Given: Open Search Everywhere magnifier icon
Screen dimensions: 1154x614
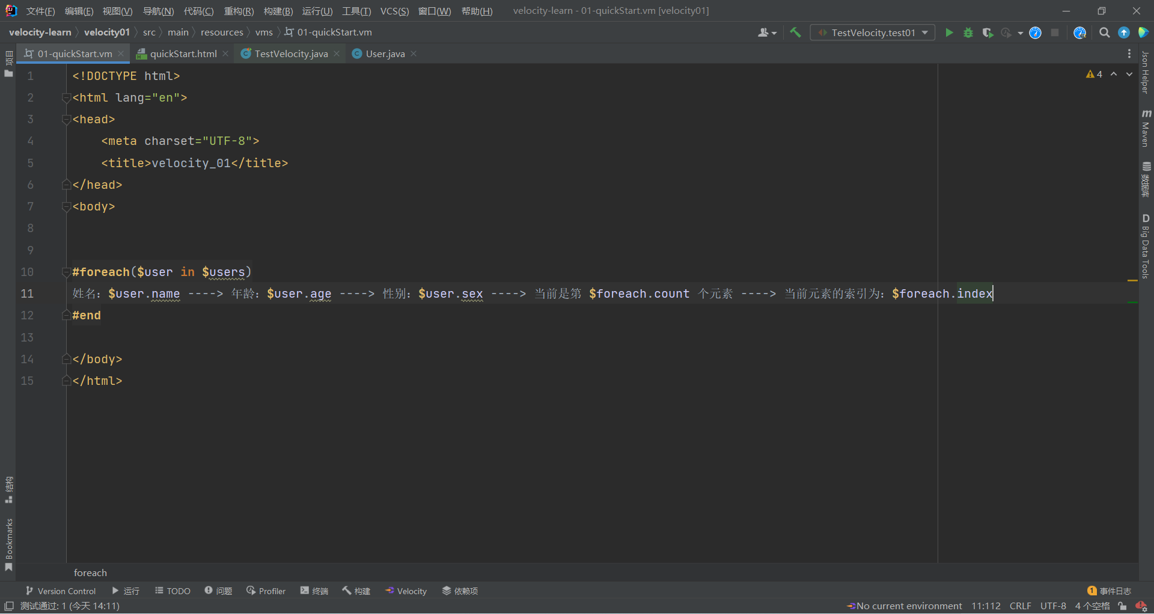Looking at the screenshot, I should (1104, 32).
